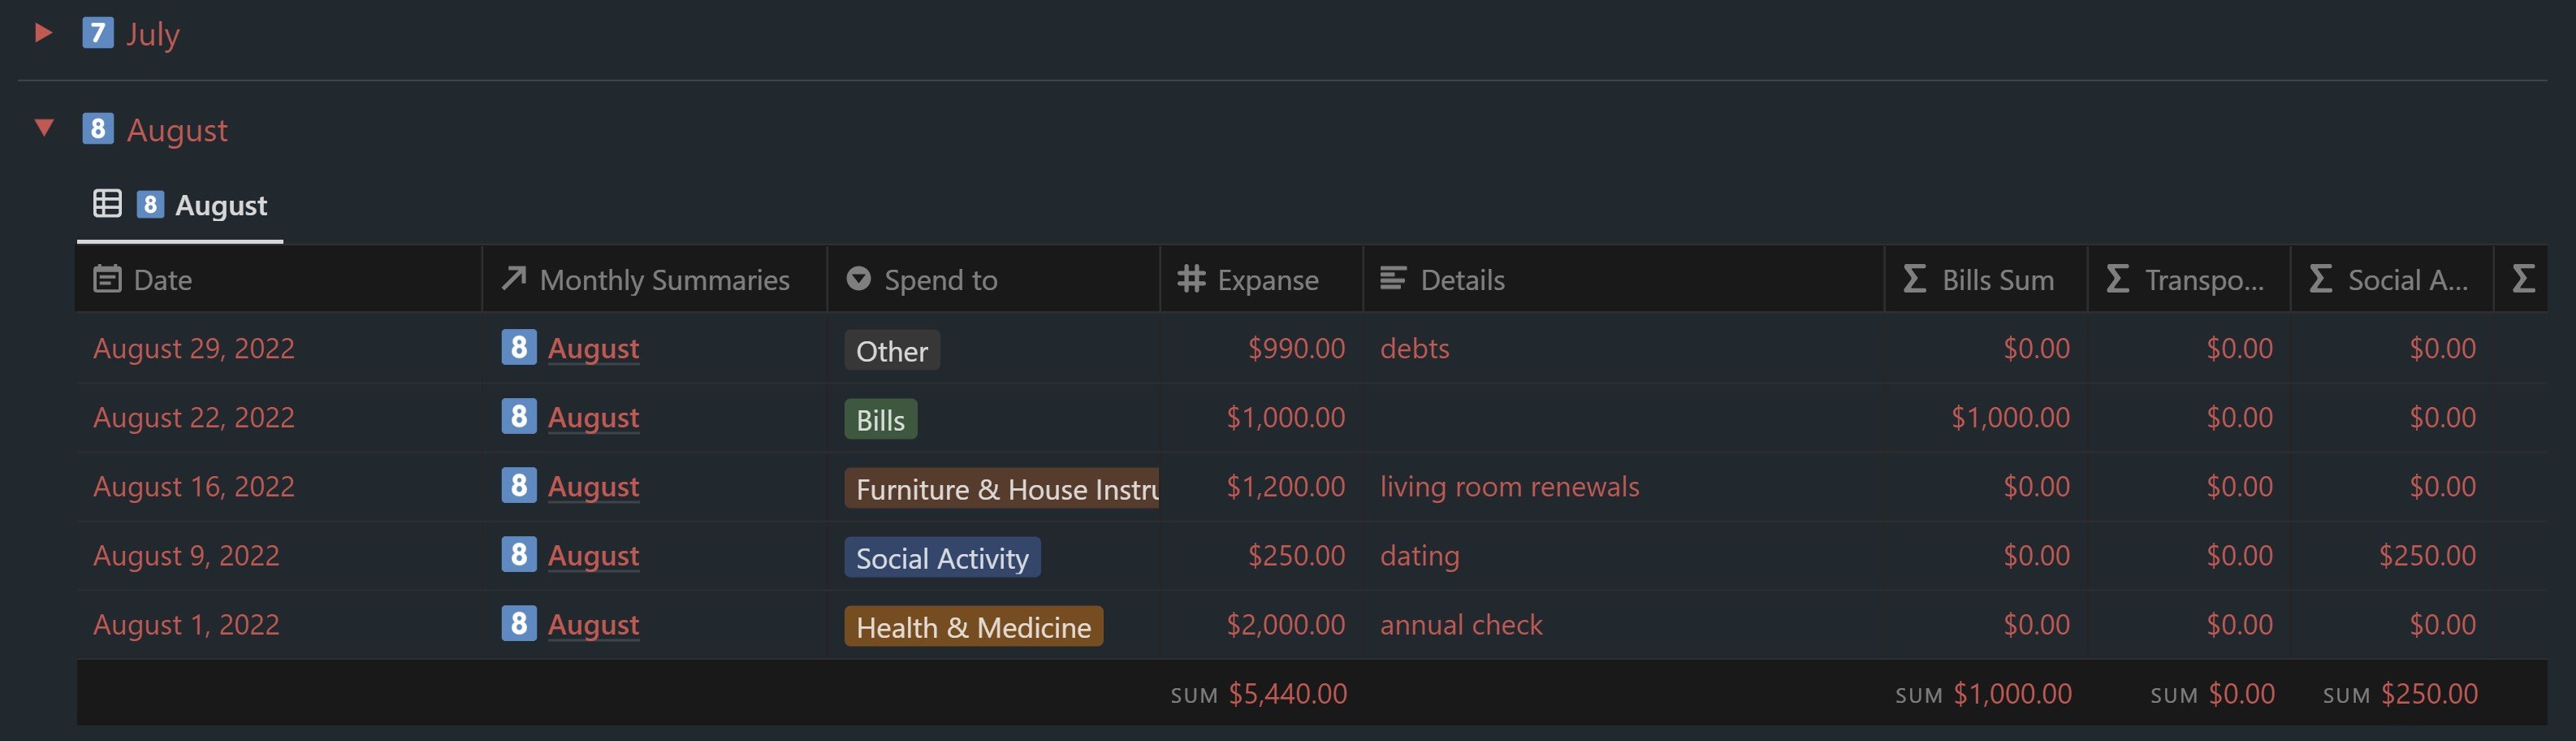The height and width of the screenshot is (741, 2576).
Task: Click the Spend to select-type icon
Action: 858,279
